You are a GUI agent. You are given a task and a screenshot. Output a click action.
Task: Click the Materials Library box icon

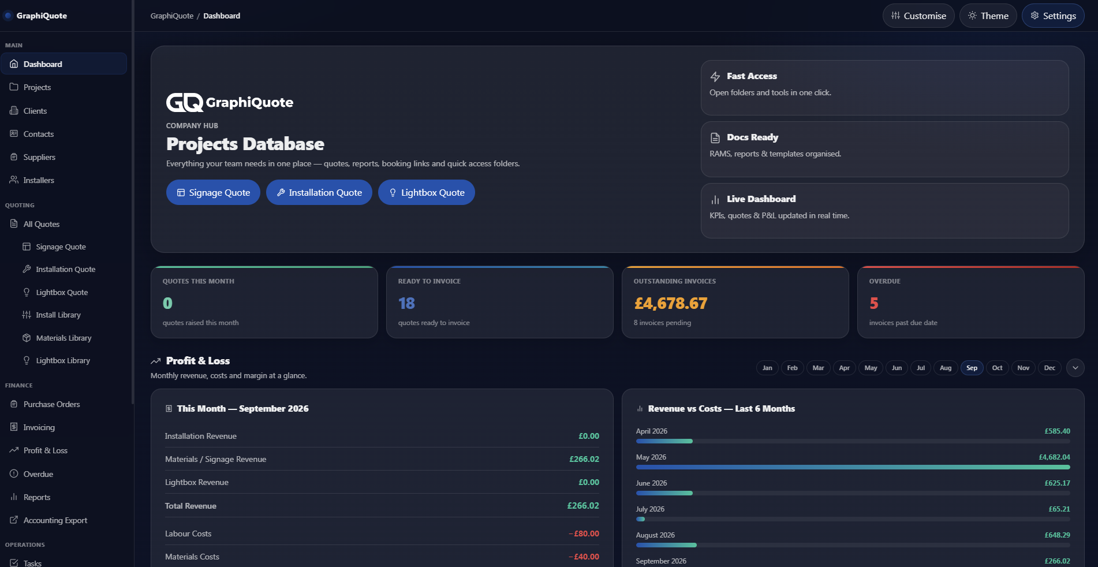coord(27,338)
